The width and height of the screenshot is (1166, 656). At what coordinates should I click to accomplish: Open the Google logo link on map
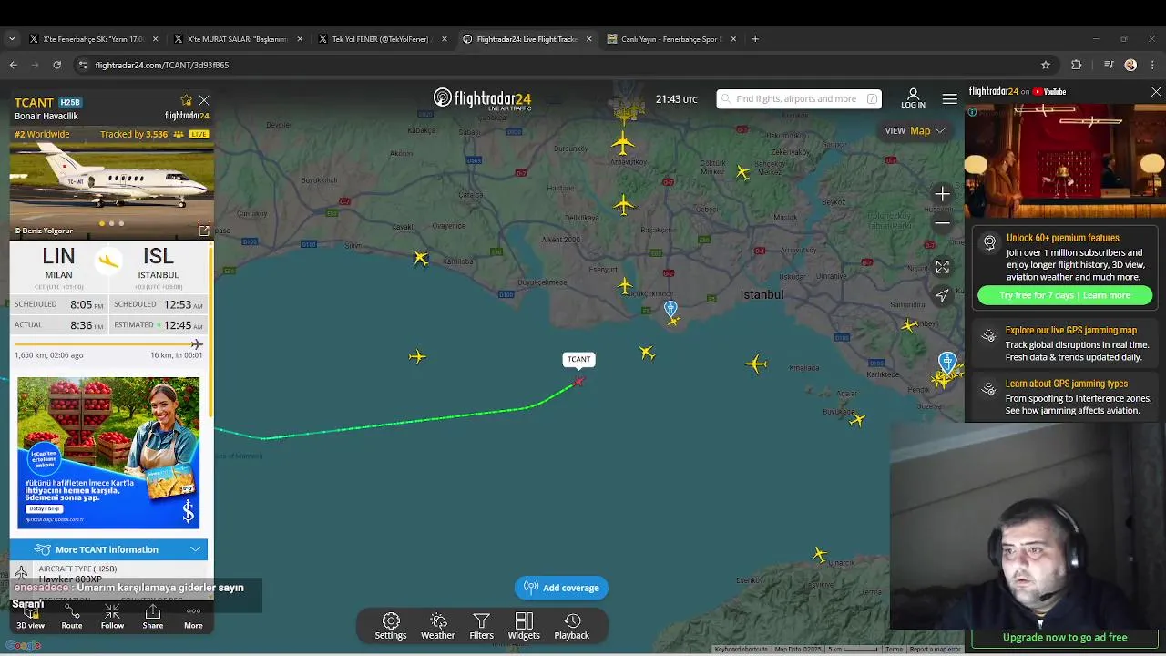click(x=24, y=646)
